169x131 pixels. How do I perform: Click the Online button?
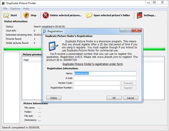[x=54, y=98]
